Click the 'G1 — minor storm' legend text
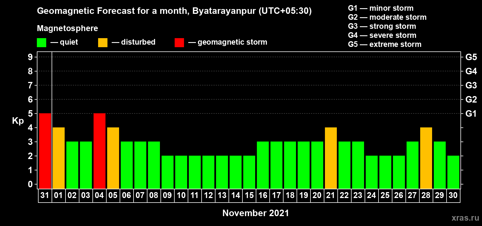 381,8
